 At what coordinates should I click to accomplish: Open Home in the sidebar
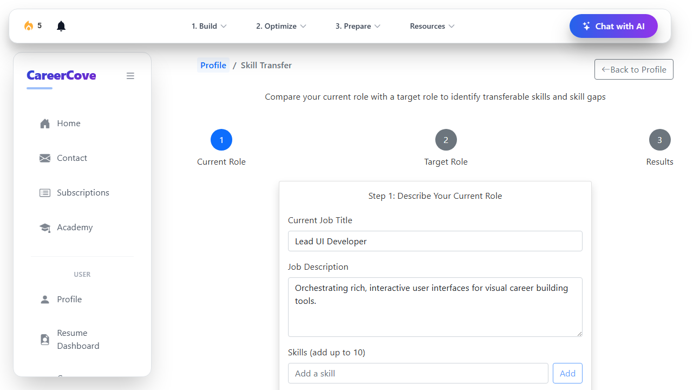click(x=82, y=123)
